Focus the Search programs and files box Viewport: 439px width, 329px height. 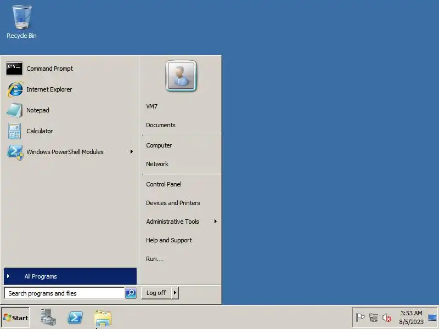(x=64, y=293)
